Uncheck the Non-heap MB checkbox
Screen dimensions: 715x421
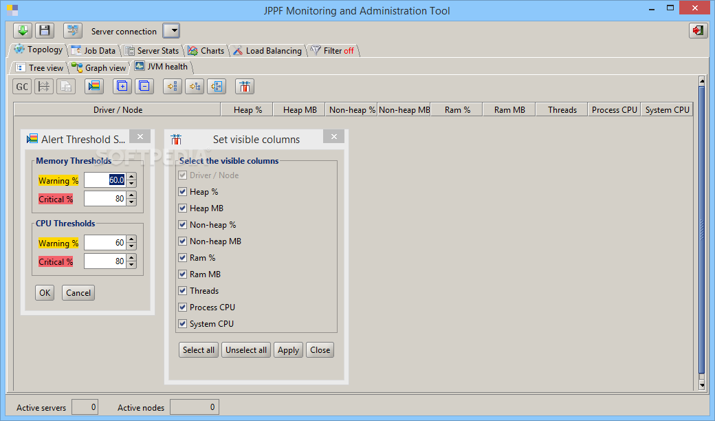click(x=182, y=241)
